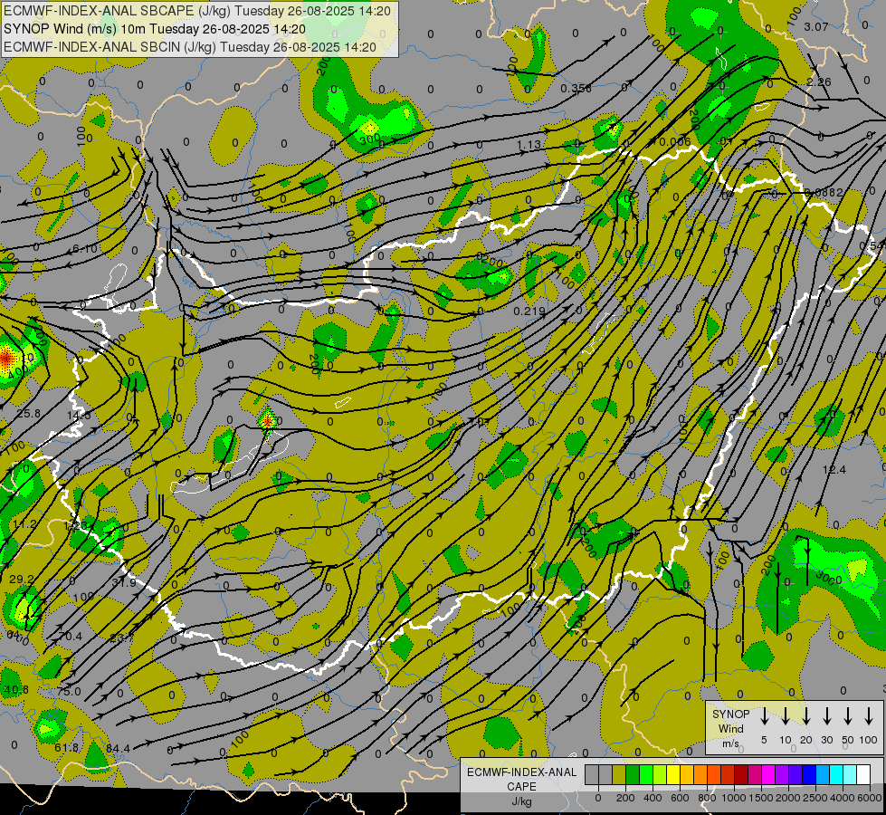This screenshot has width=886, height=815.
Task: Click the '2000' tick label on CAPE scale
Action: [x=788, y=798]
